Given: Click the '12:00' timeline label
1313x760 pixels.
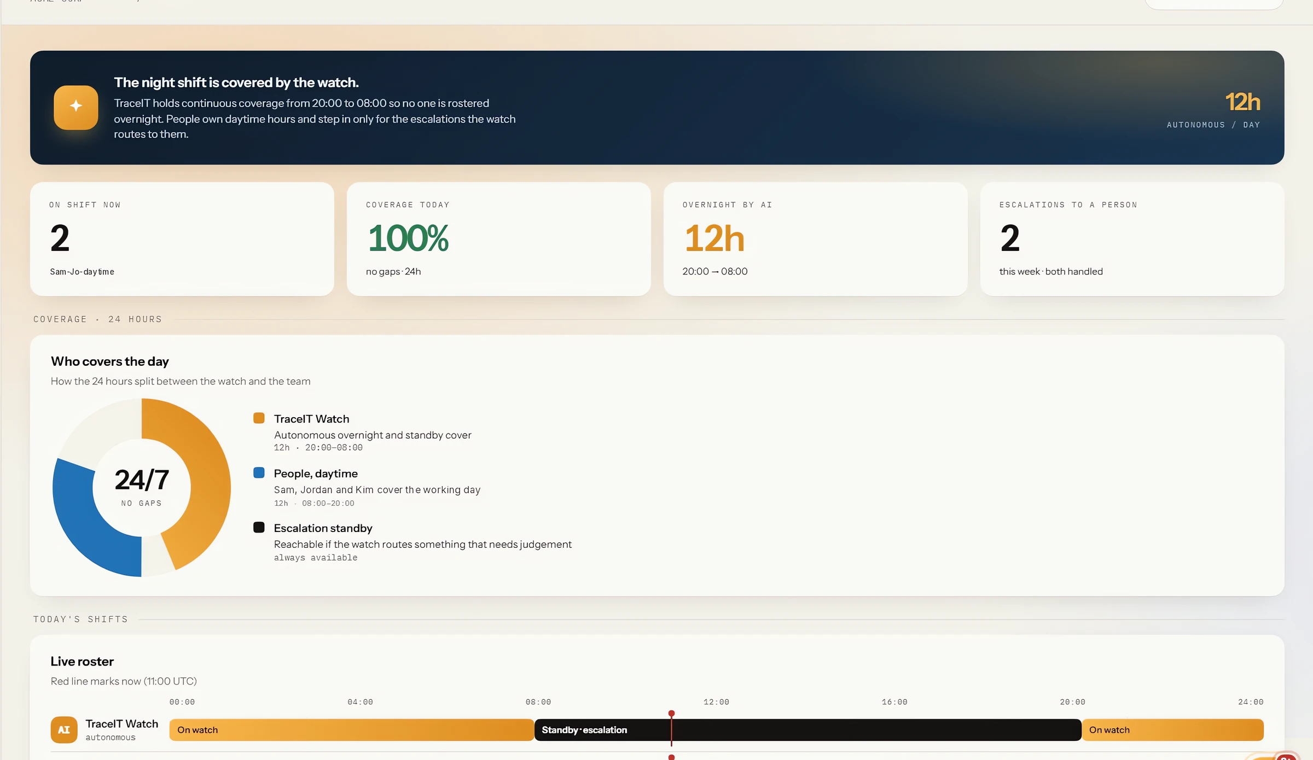Looking at the screenshot, I should click(x=716, y=702).
